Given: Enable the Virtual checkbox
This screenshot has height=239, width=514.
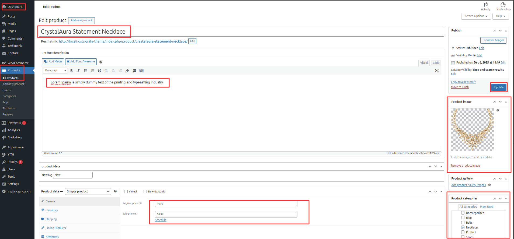Looking at the screenshot, I should coord(126,192).
